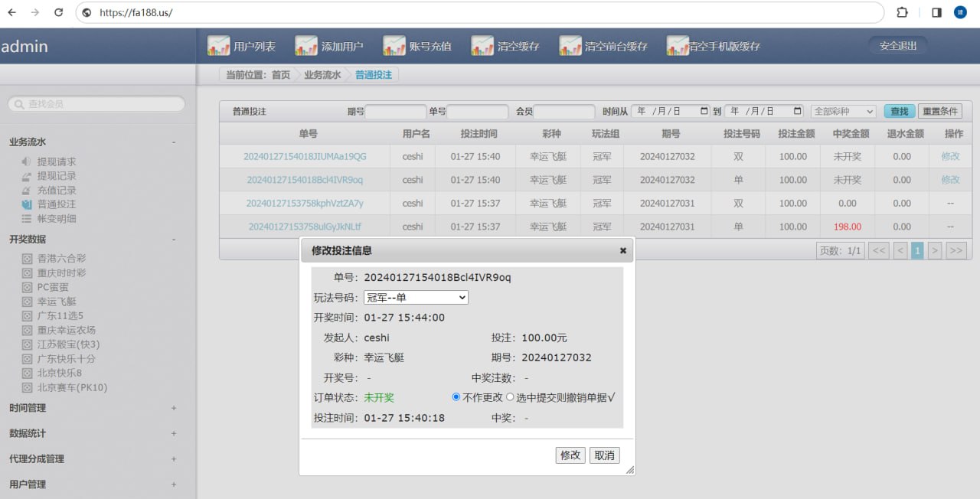
Task: Open order link ending in JIUMAa19QG
Action: (305, 157)
